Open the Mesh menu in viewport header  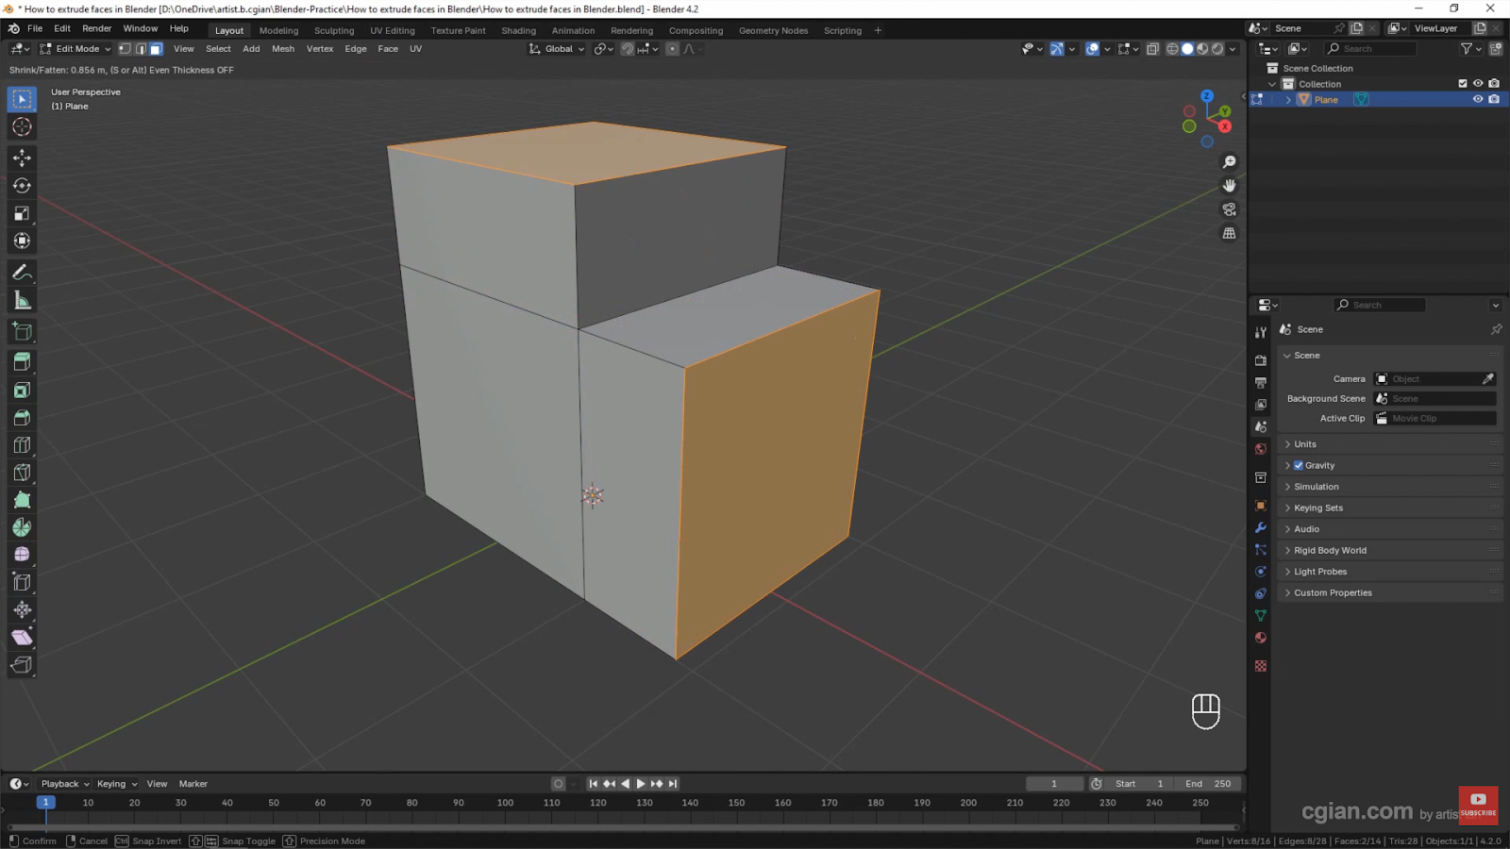point(283,49)
